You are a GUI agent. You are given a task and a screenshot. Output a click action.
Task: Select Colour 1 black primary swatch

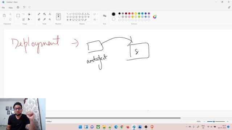click(x=113, y=14)
